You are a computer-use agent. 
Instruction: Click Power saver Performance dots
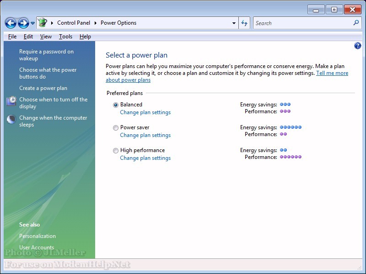click(x=283, y=134)
